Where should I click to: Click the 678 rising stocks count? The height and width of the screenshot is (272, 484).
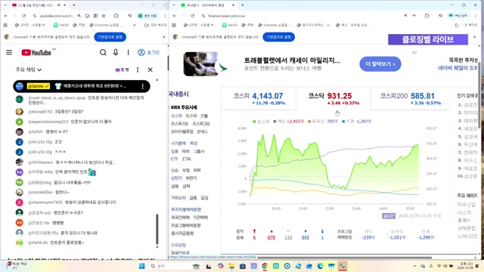coord(271,237)
